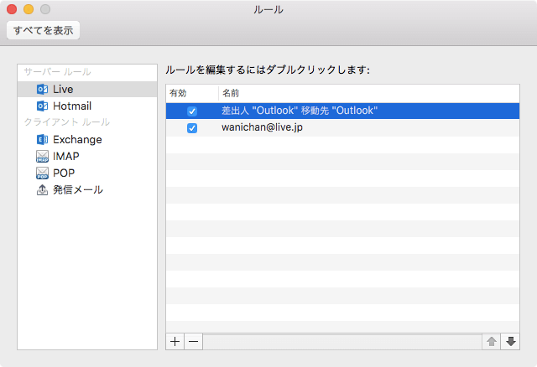Move the rule down with down arrow
Image resolution: width=537 pixels, height=367 pixels.
pos(511,342)
